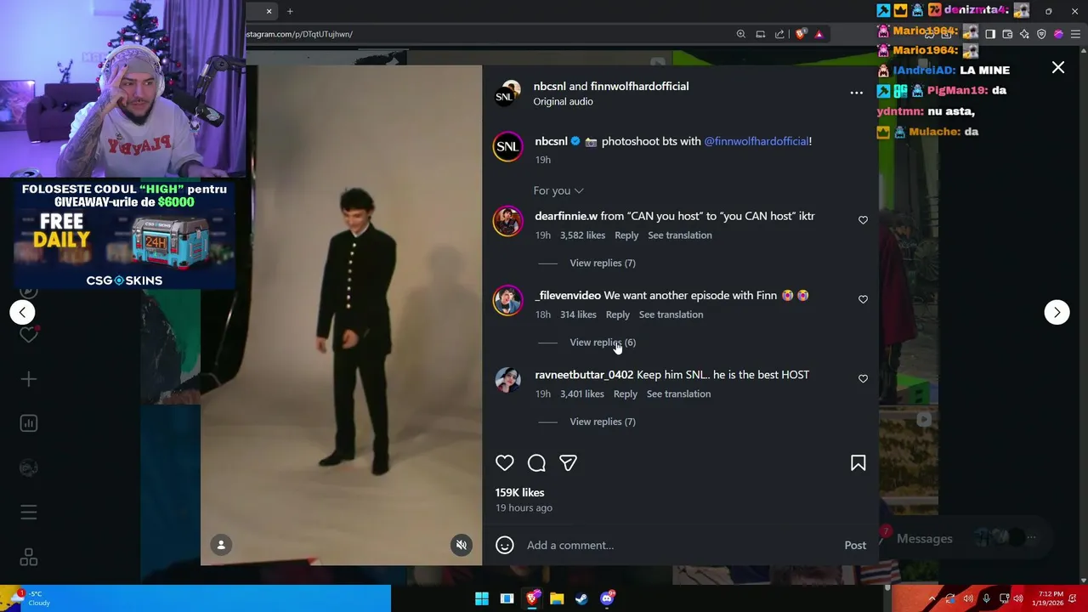Open finnwolfhardofficial profile in the post header

click(639, 86)
